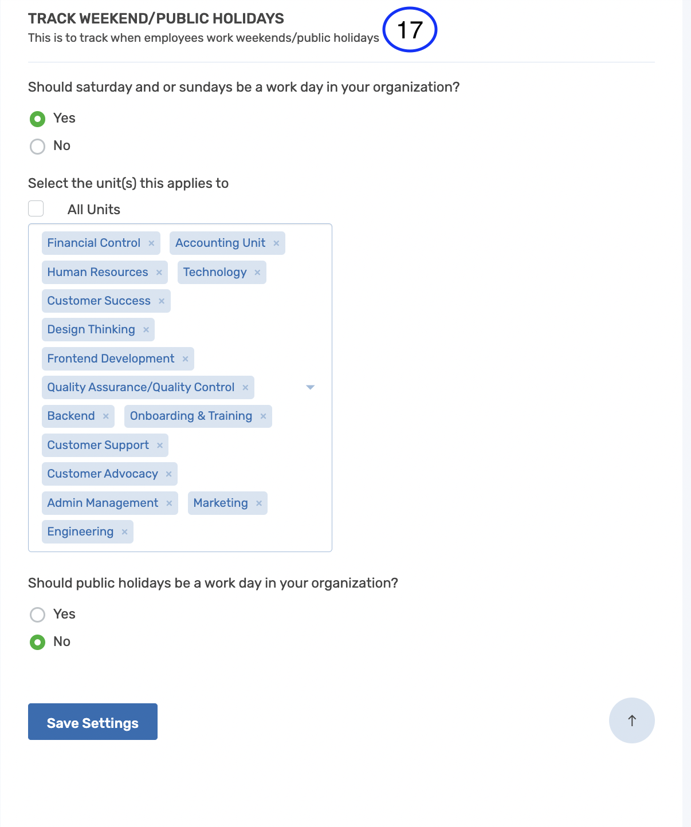The height and width of the screenshot is (827, 691).
Task: Remove the Admin Management tag
Action: (169, 503)
